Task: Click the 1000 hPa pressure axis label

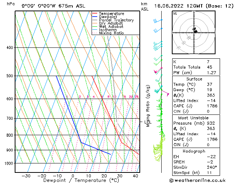Action: point(9,163)
